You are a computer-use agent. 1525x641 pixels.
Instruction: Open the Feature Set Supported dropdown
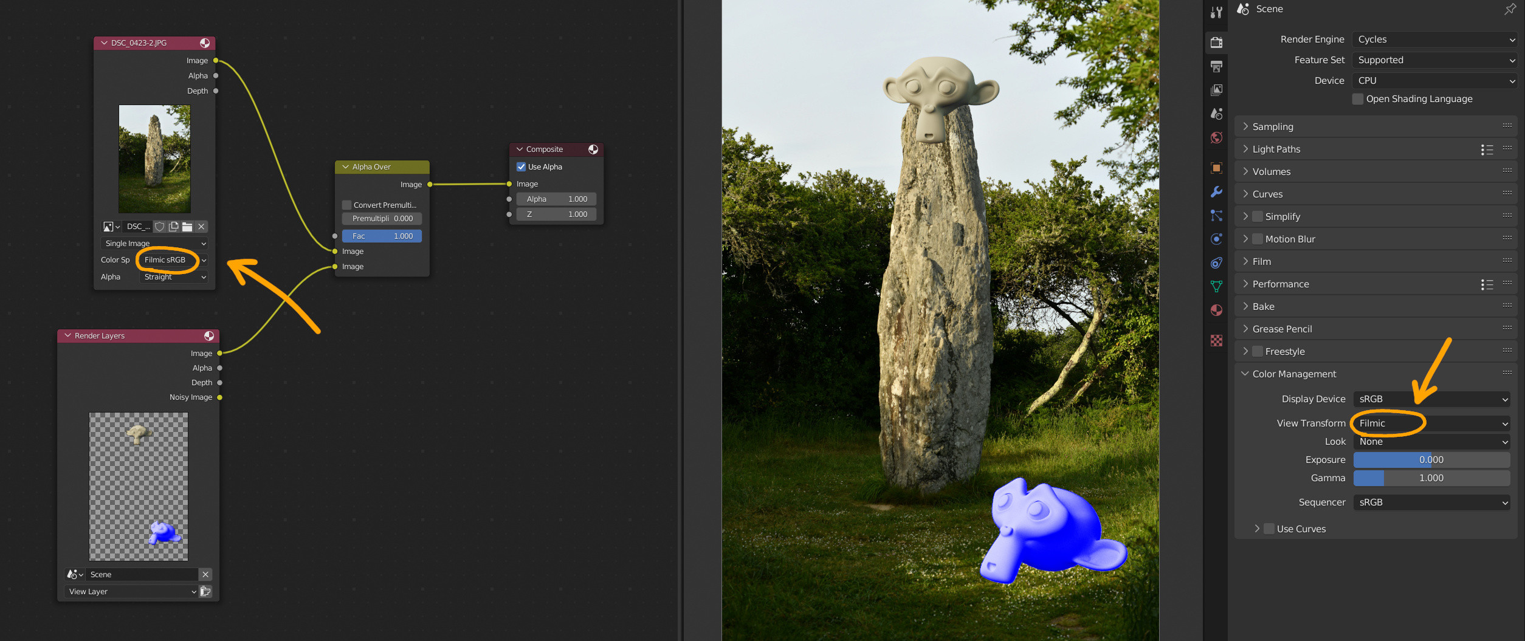tap(1435, 60)
